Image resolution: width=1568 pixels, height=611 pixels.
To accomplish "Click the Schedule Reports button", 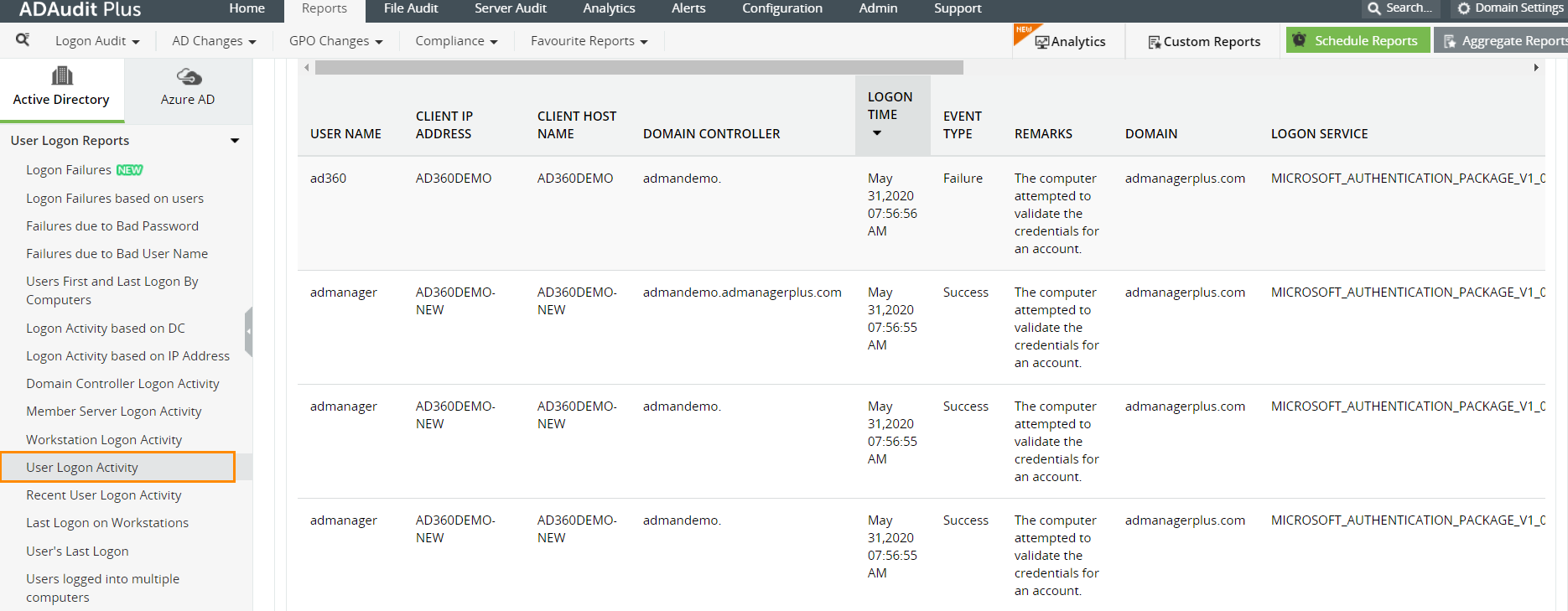I will coord(1358,40).
